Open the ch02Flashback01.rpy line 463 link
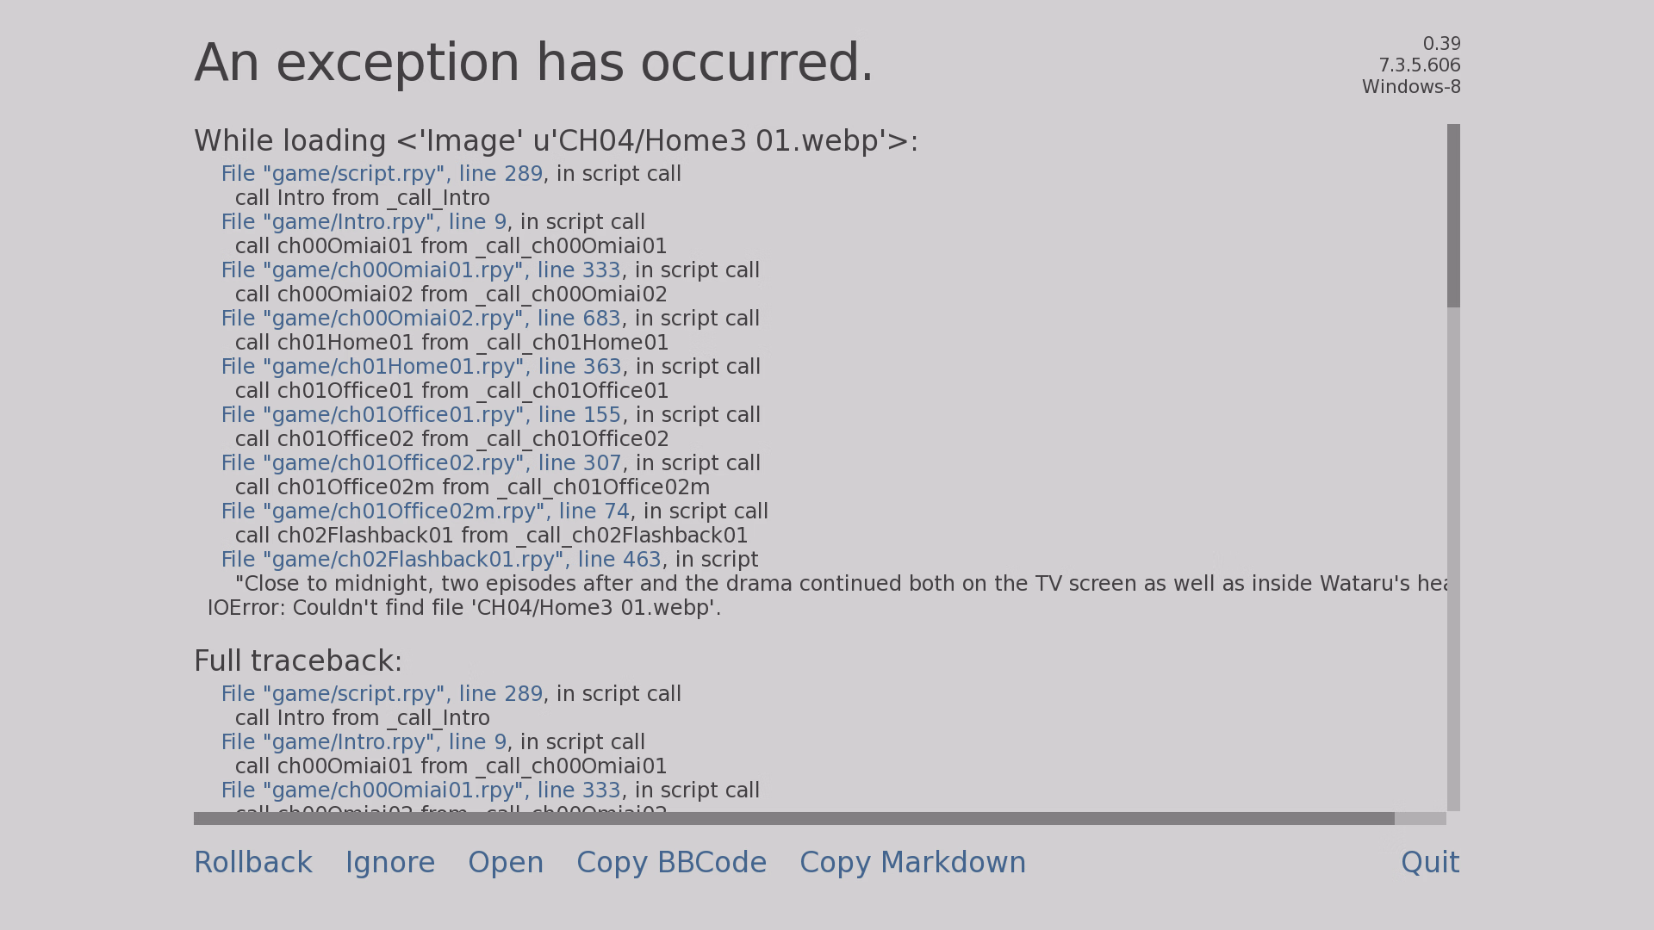 click(x=441, y=560)
